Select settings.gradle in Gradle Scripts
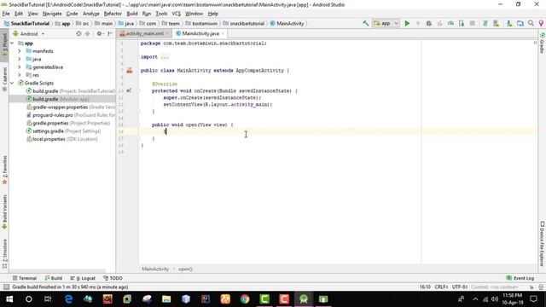Image resolution: width=546 pixels, height=307 pixels. pos(64,131)
